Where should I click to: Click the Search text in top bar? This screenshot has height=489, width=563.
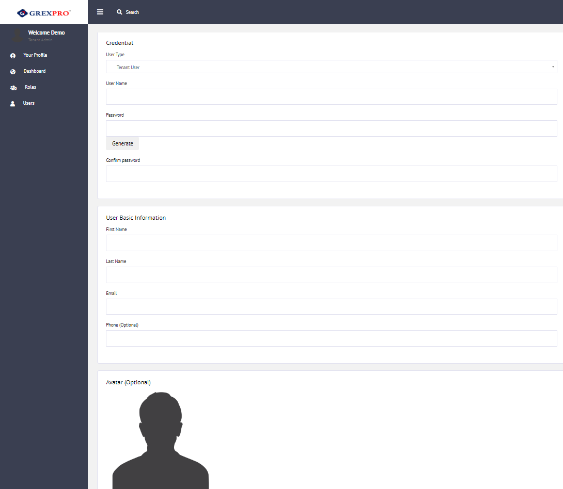pyautogui.click(x=132, y=12)
